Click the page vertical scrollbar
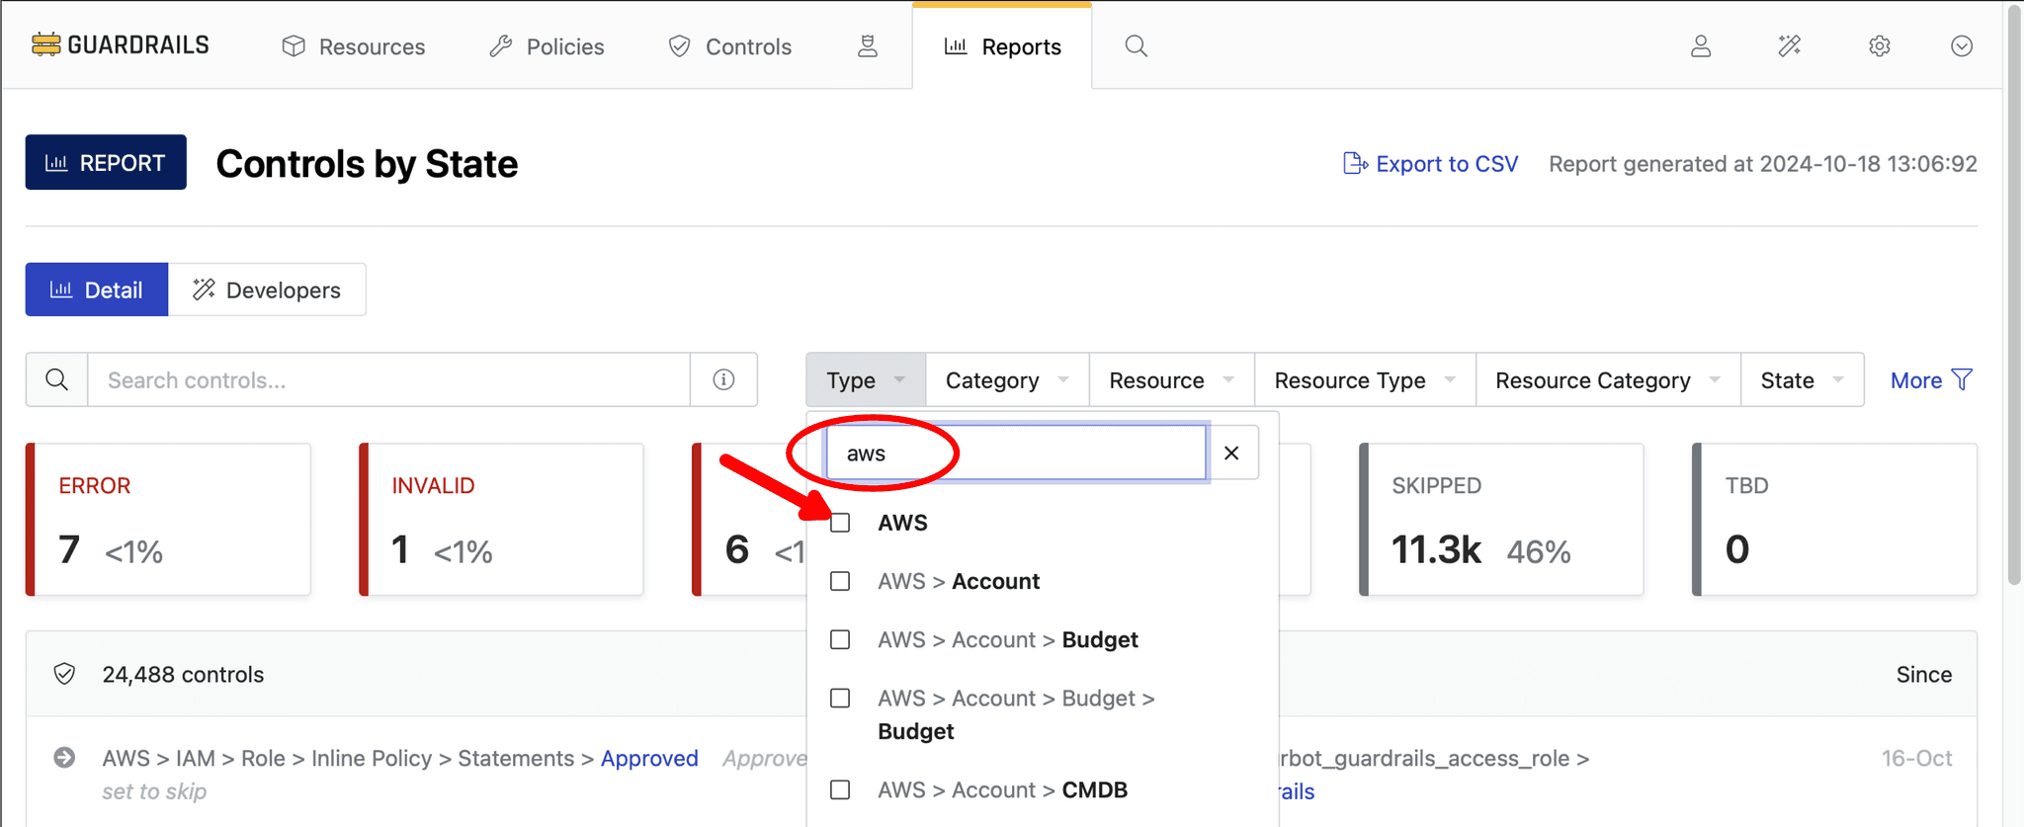The image size is (2024, 827). pos(2015,296)
